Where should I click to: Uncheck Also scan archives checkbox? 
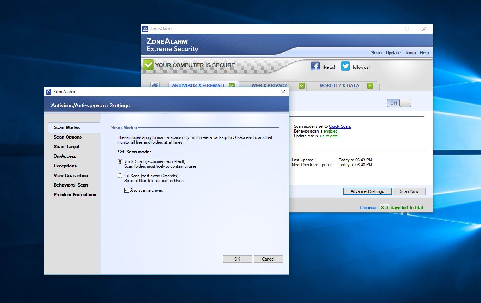click(127, 190)
